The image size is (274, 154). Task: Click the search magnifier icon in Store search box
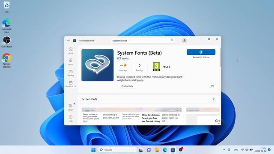(x=172, y=41)
